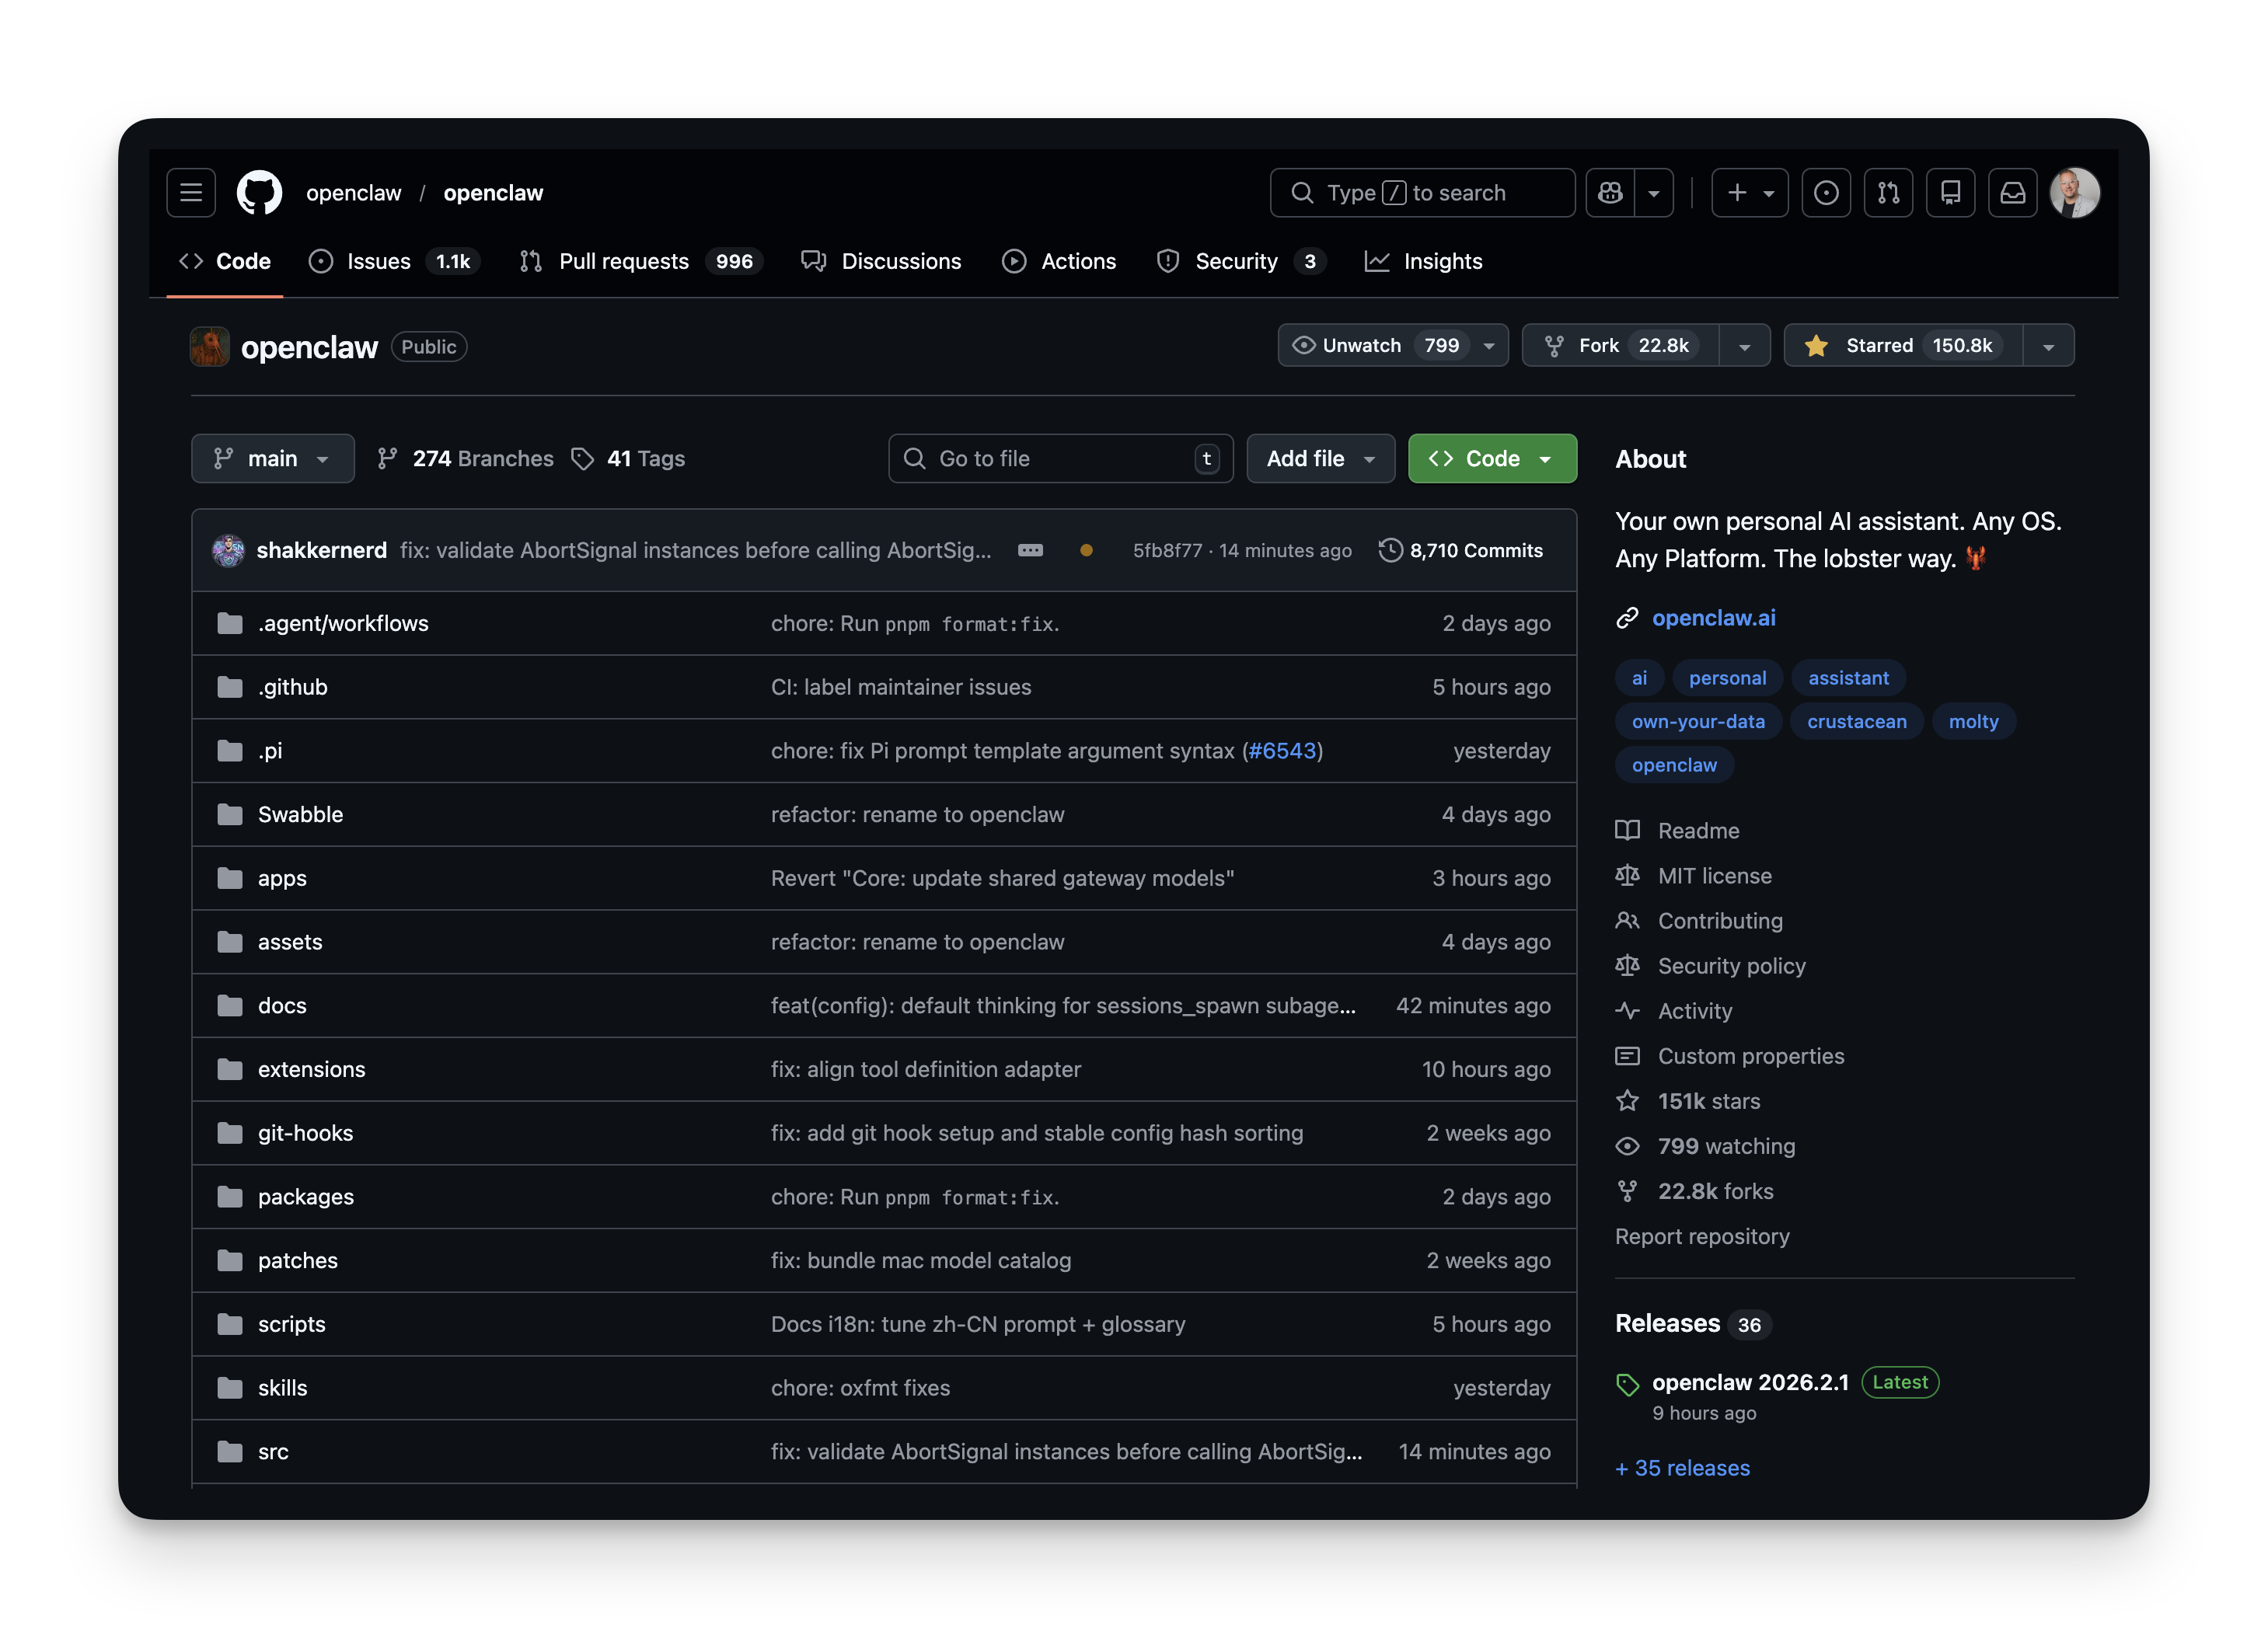Click the eye icon beside 799 watching
This screenshot has height=1638, width=2268.
click(x=1627, y=1145)
